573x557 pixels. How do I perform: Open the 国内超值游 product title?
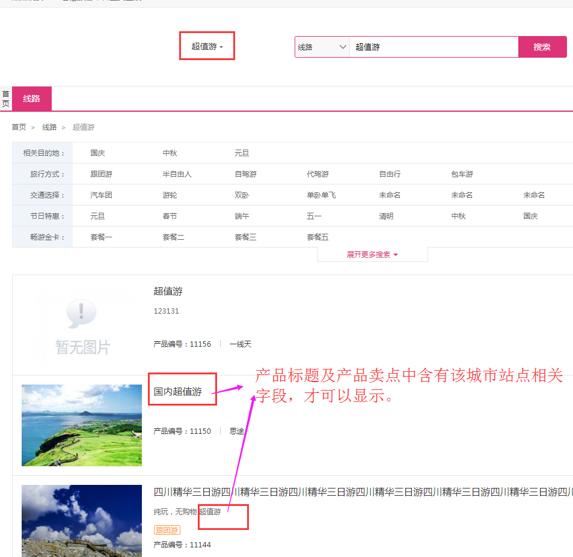click(178, 392)
